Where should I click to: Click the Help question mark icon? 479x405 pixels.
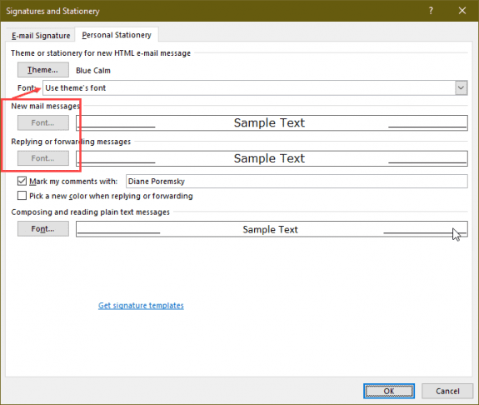pos(431,11)
